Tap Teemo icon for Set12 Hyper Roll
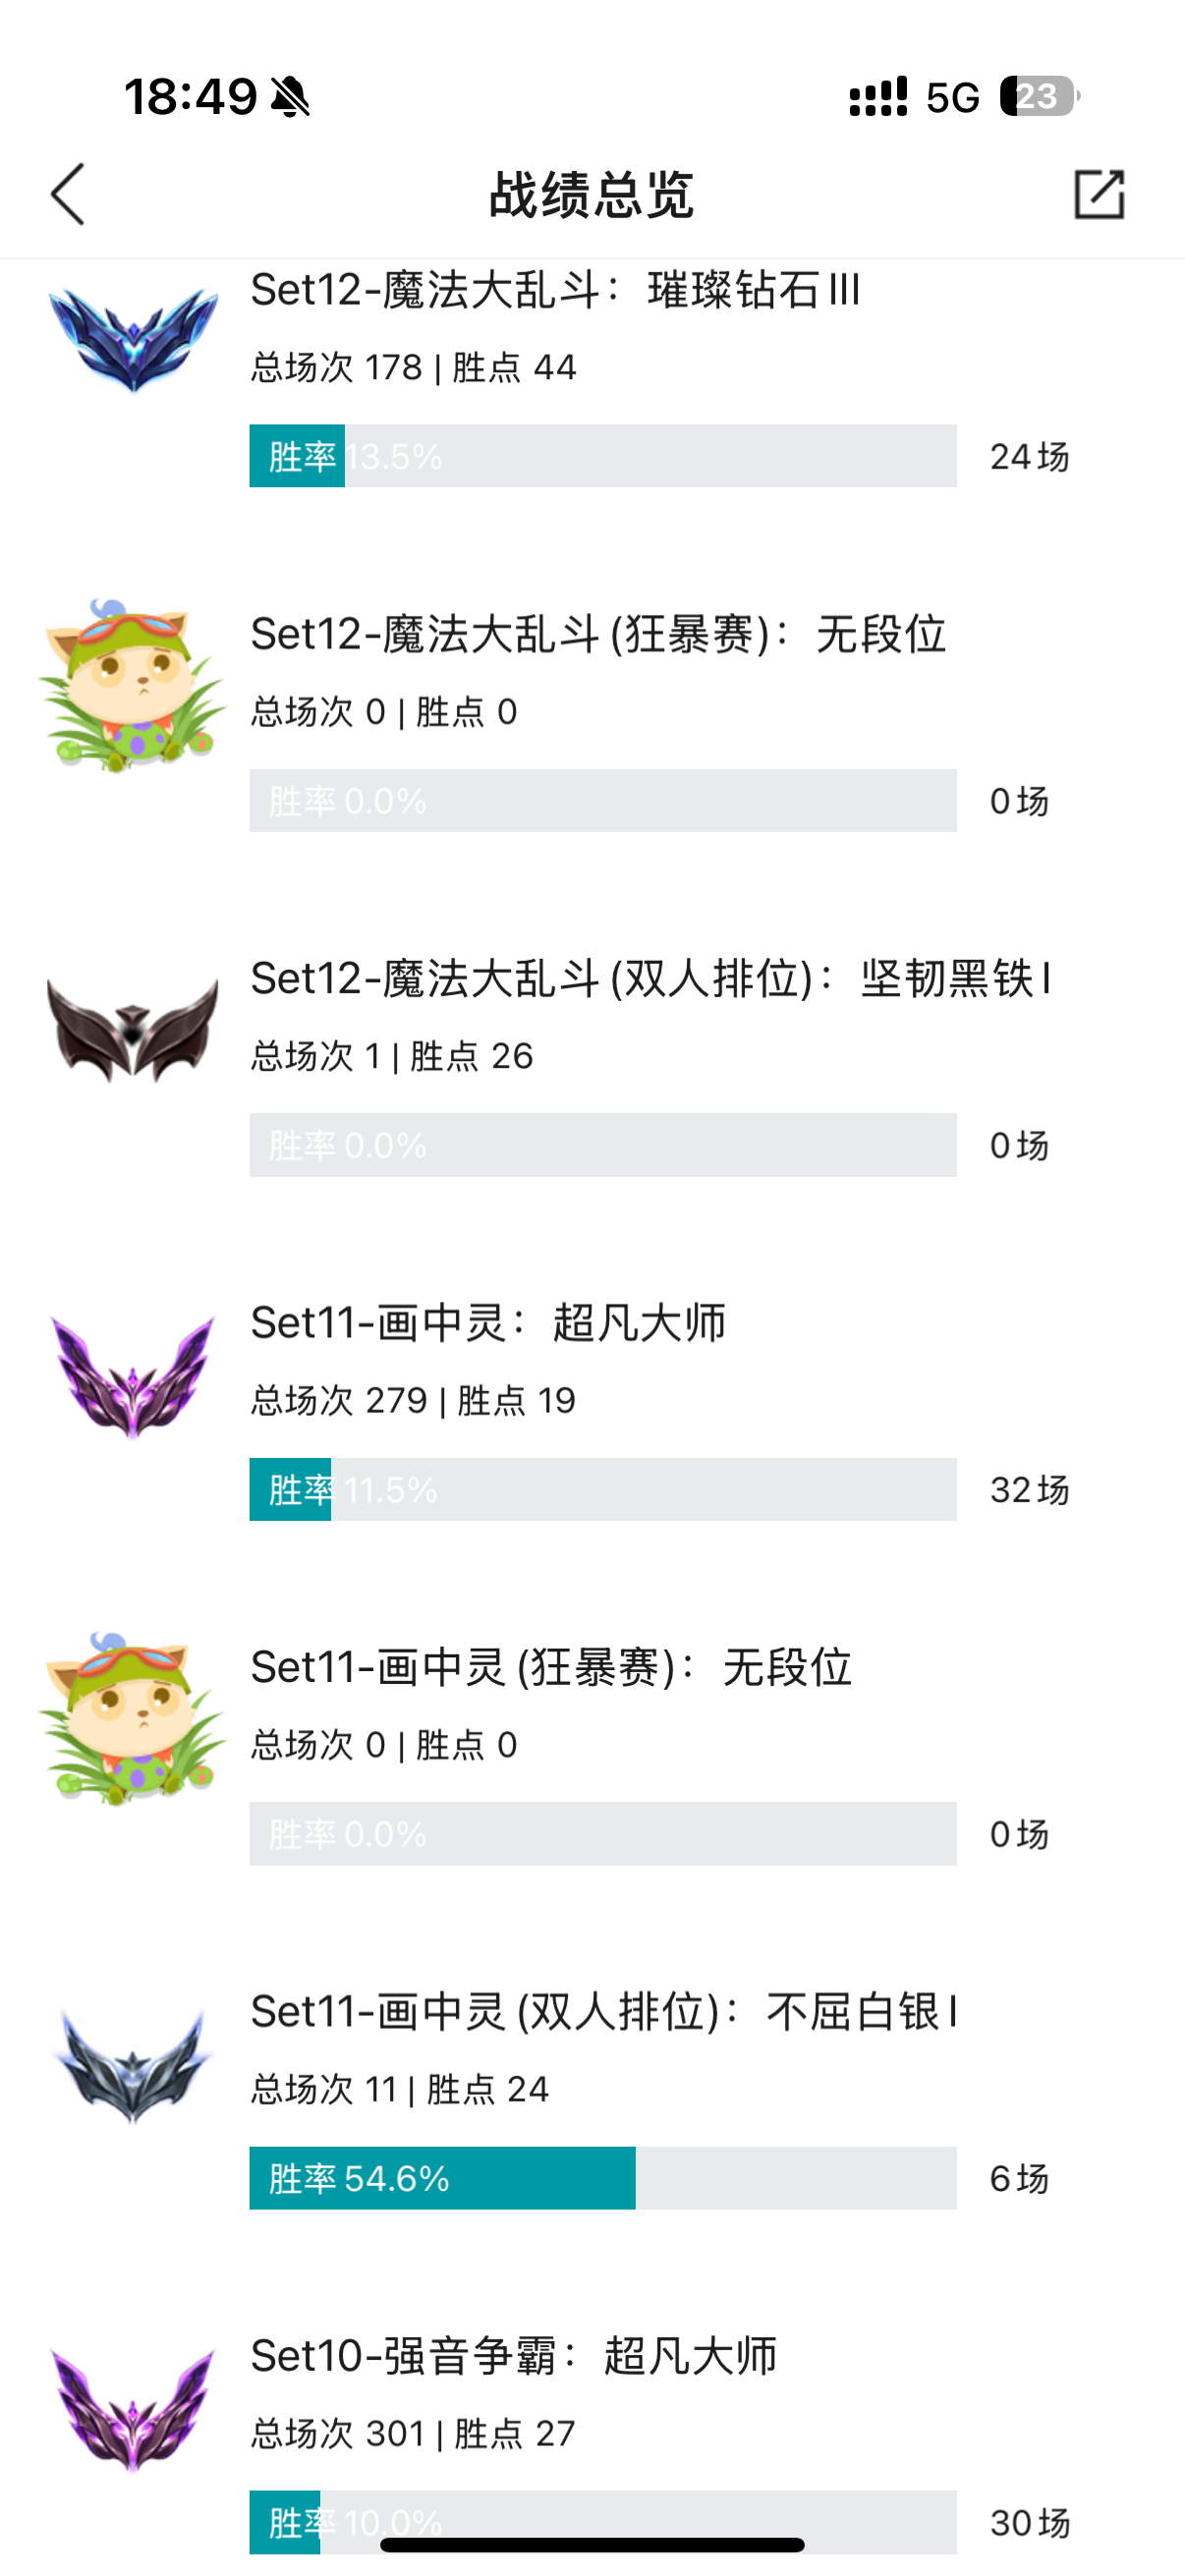Image resolution: width=1185 pixels, height=2576 pixels. [x=133, y=686]
